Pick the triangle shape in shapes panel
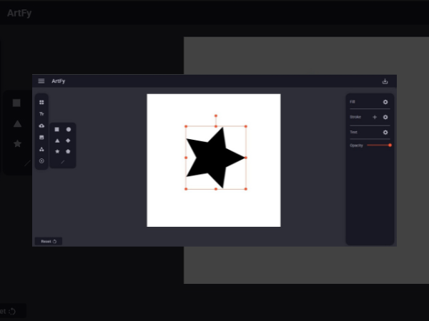Viewport: 429px width, 321px height. pos(57,141)
